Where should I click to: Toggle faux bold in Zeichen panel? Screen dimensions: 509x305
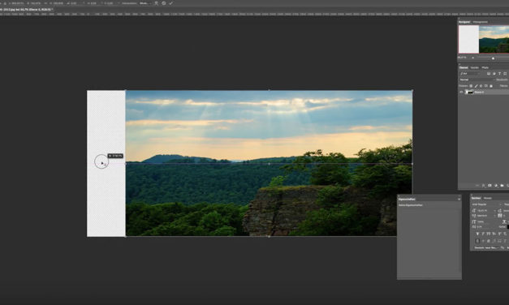[x=477, y=234]
